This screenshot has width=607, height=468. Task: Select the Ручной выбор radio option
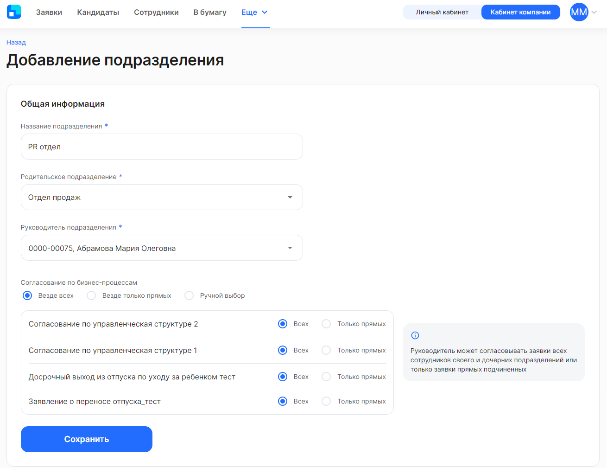tap(189, 295)
